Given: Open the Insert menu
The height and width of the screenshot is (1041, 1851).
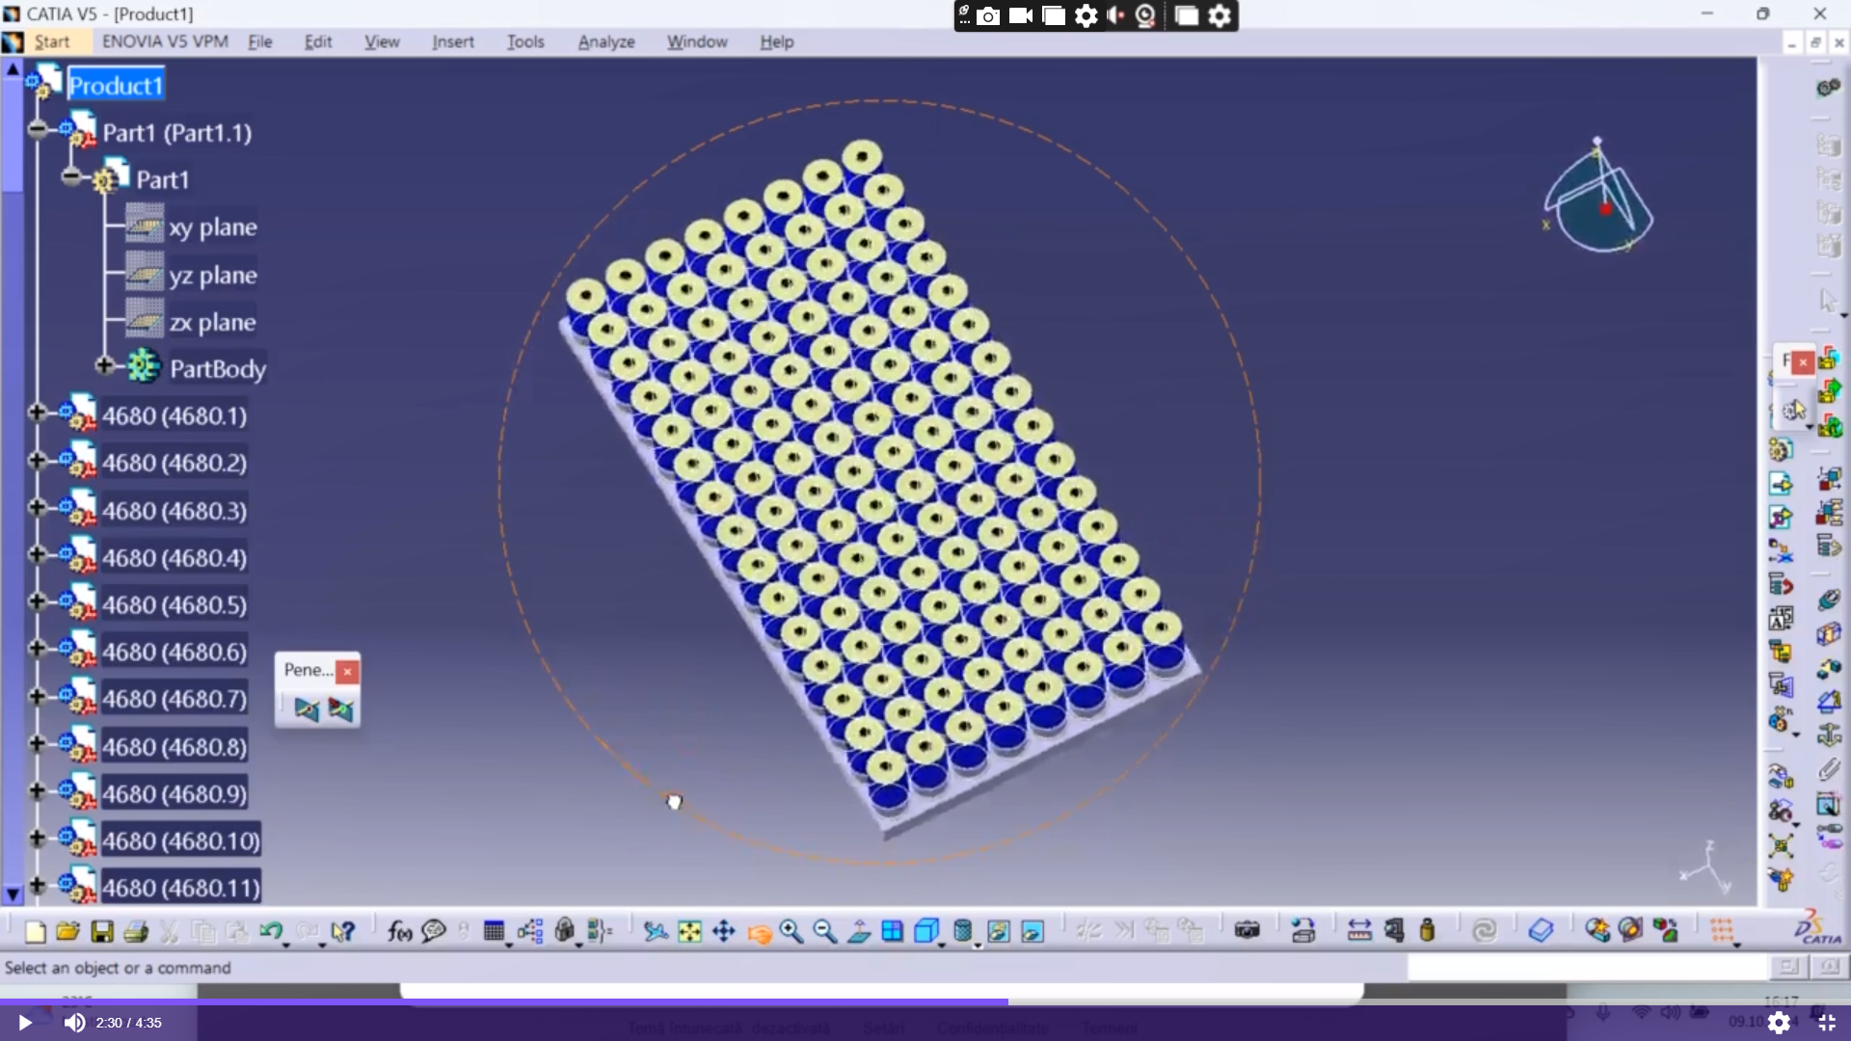Looking at the screenshot, I should 452,41.
